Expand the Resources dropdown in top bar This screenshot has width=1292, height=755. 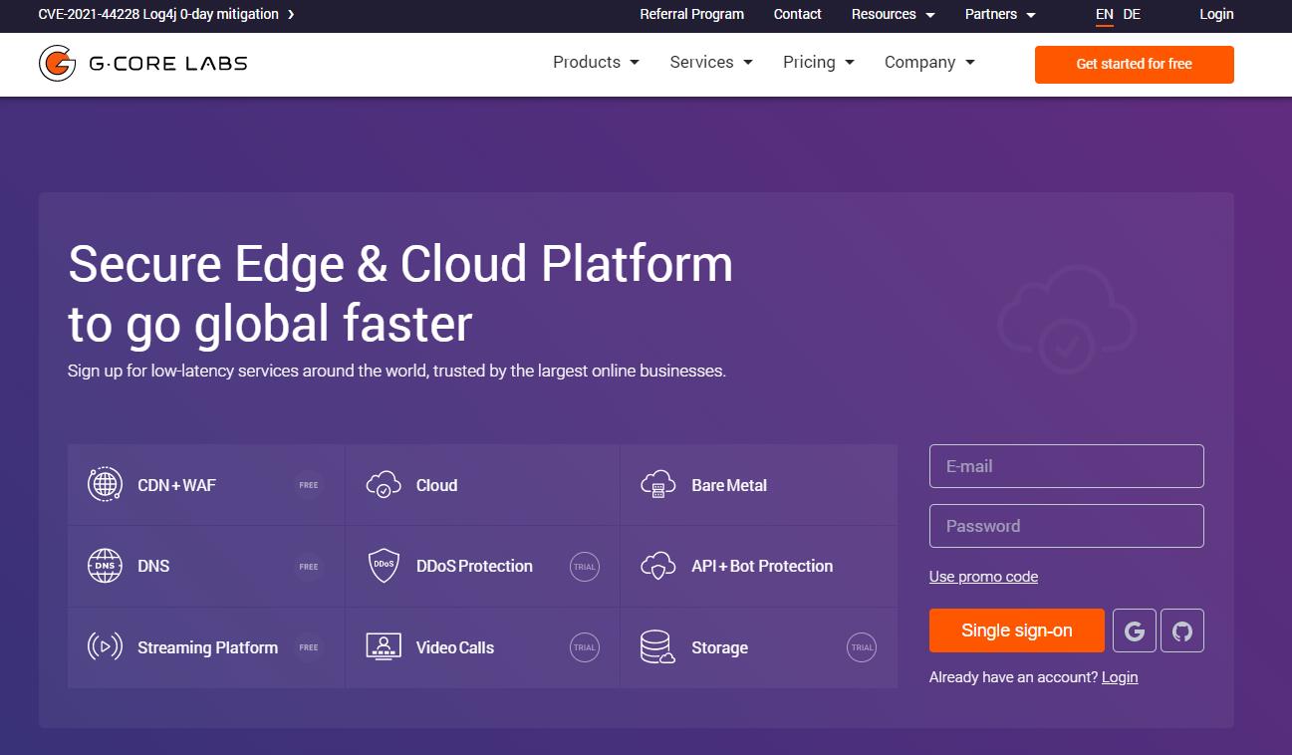click(x=894, y=14)
